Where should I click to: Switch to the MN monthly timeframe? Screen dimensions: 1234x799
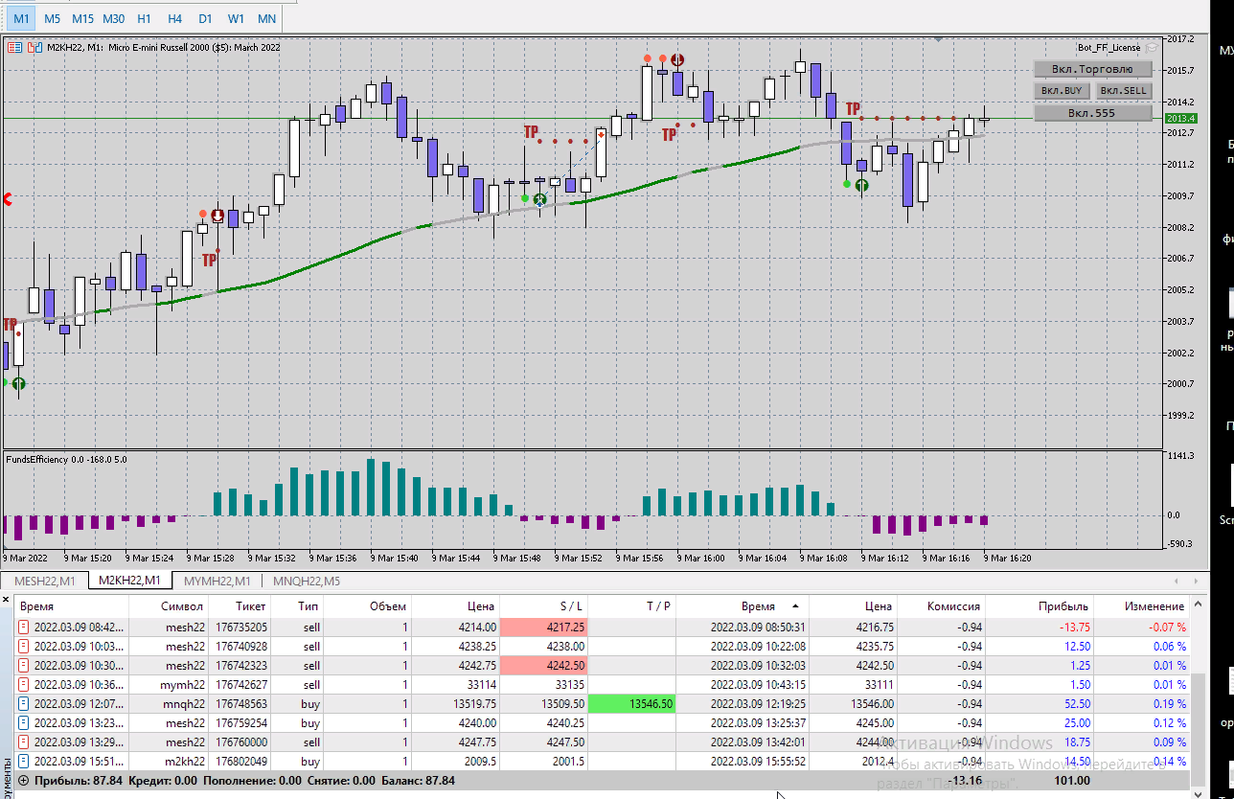266,18
